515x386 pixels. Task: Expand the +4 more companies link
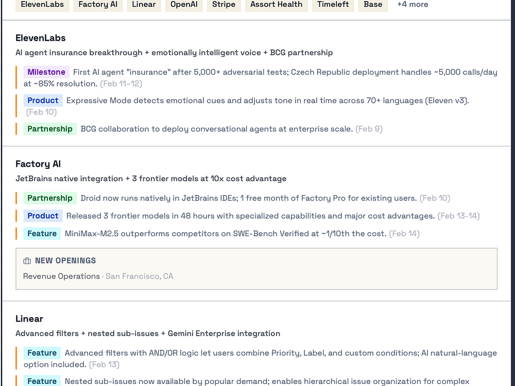click(413, 5)
